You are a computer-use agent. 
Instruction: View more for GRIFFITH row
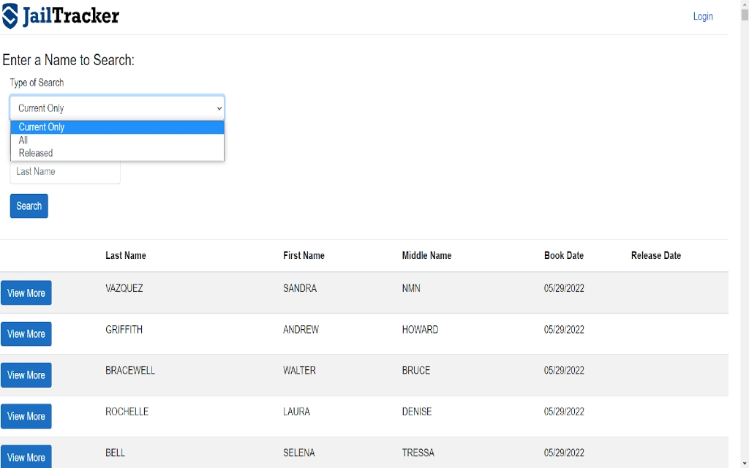tap(26, 333)
